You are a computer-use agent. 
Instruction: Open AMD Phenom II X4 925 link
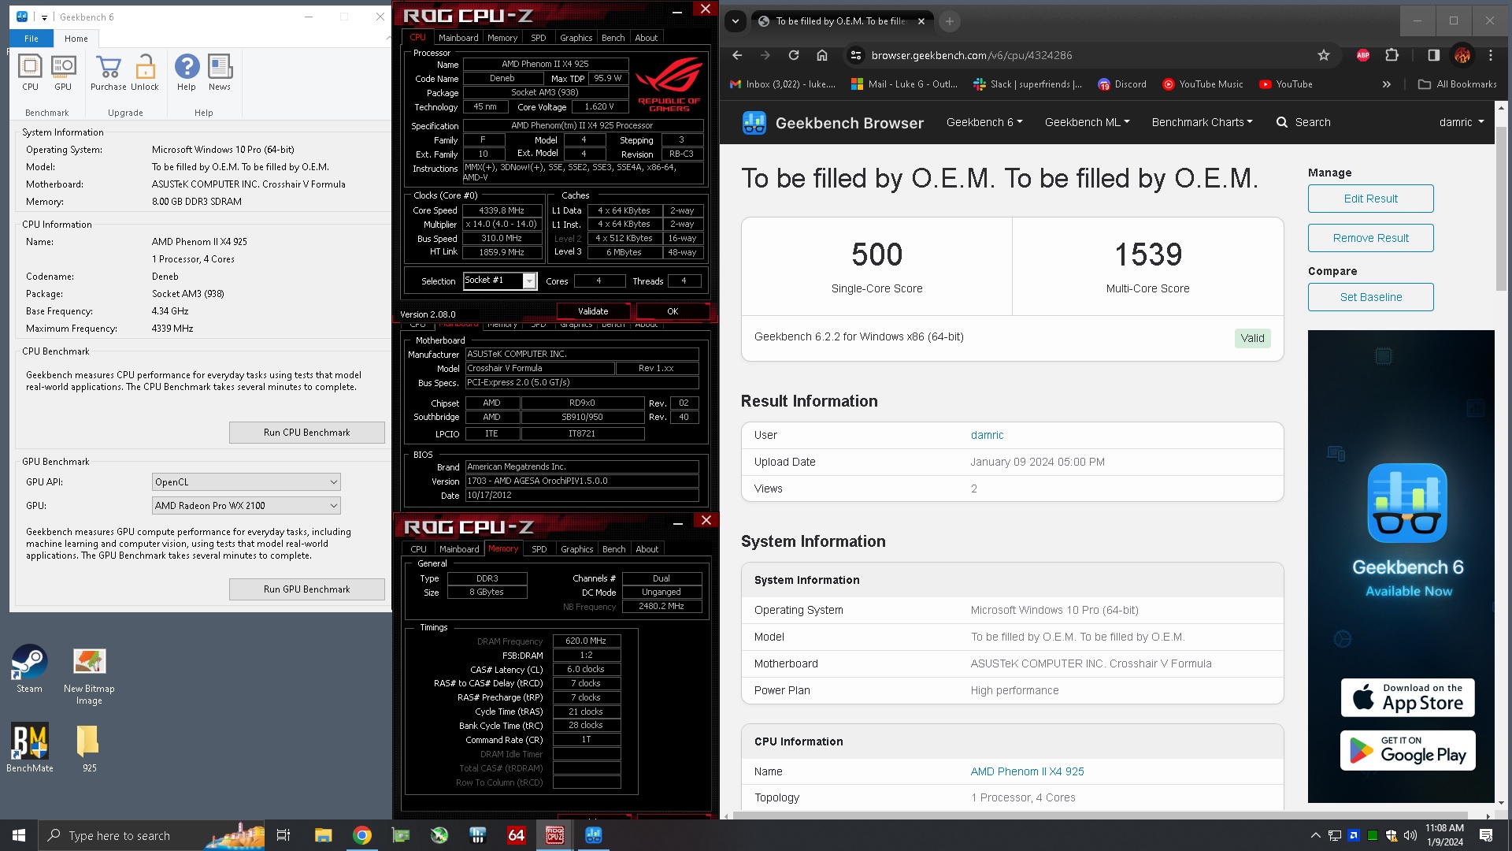pyautogui.click(x=1027, y=771)
